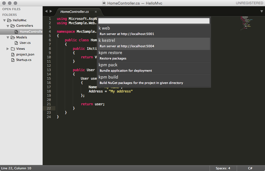This screenshot has width=265, height=171.
Task: Collapse the Models folder
Action: click(x=8, y=37)
